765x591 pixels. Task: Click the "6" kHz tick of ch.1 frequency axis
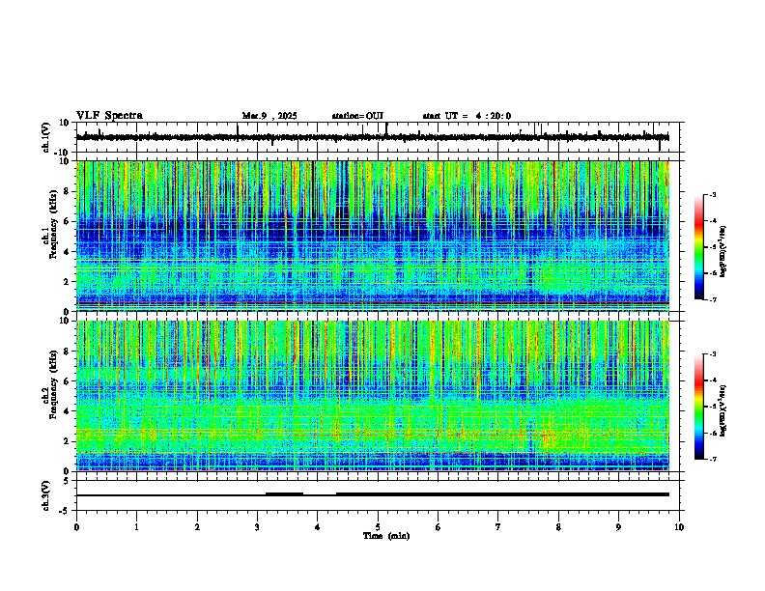point(67,221)
